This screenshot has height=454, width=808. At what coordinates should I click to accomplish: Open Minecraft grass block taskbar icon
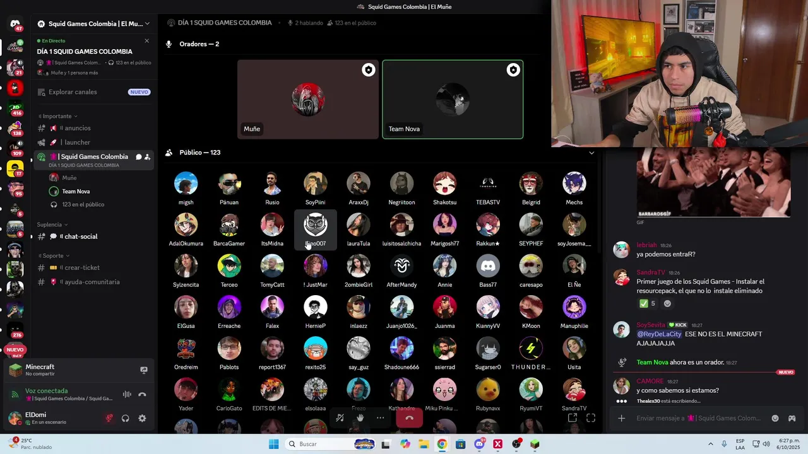[535, 444]
